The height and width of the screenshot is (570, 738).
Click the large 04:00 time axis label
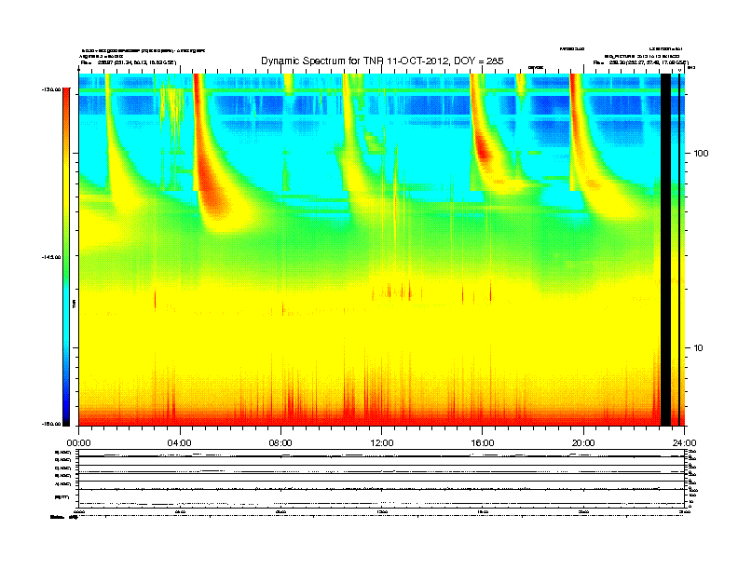click(180, 443)
